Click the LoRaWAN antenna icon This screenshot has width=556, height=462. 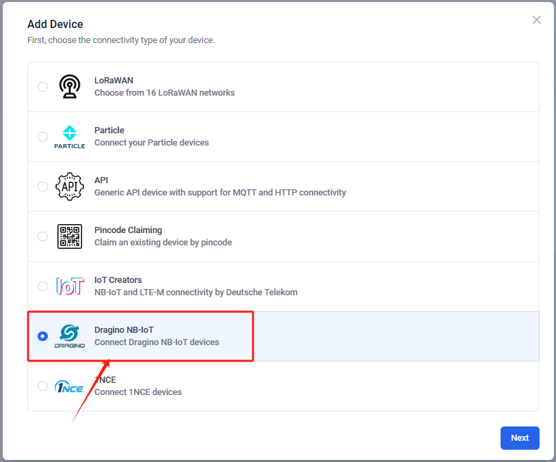pos(70,86)
